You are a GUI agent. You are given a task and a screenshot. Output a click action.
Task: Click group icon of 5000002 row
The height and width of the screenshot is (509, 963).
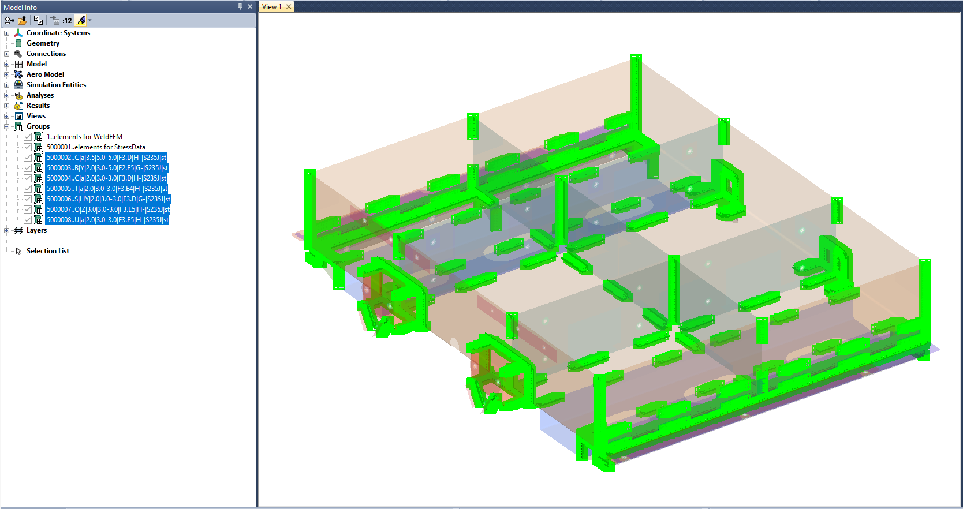[x=39, y=158]
